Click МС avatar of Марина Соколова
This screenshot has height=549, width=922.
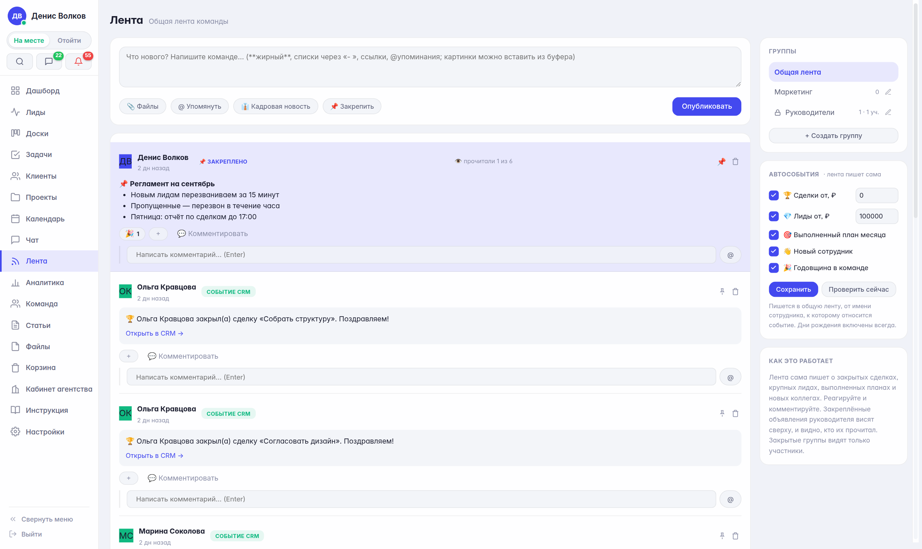tap(126, 536)
